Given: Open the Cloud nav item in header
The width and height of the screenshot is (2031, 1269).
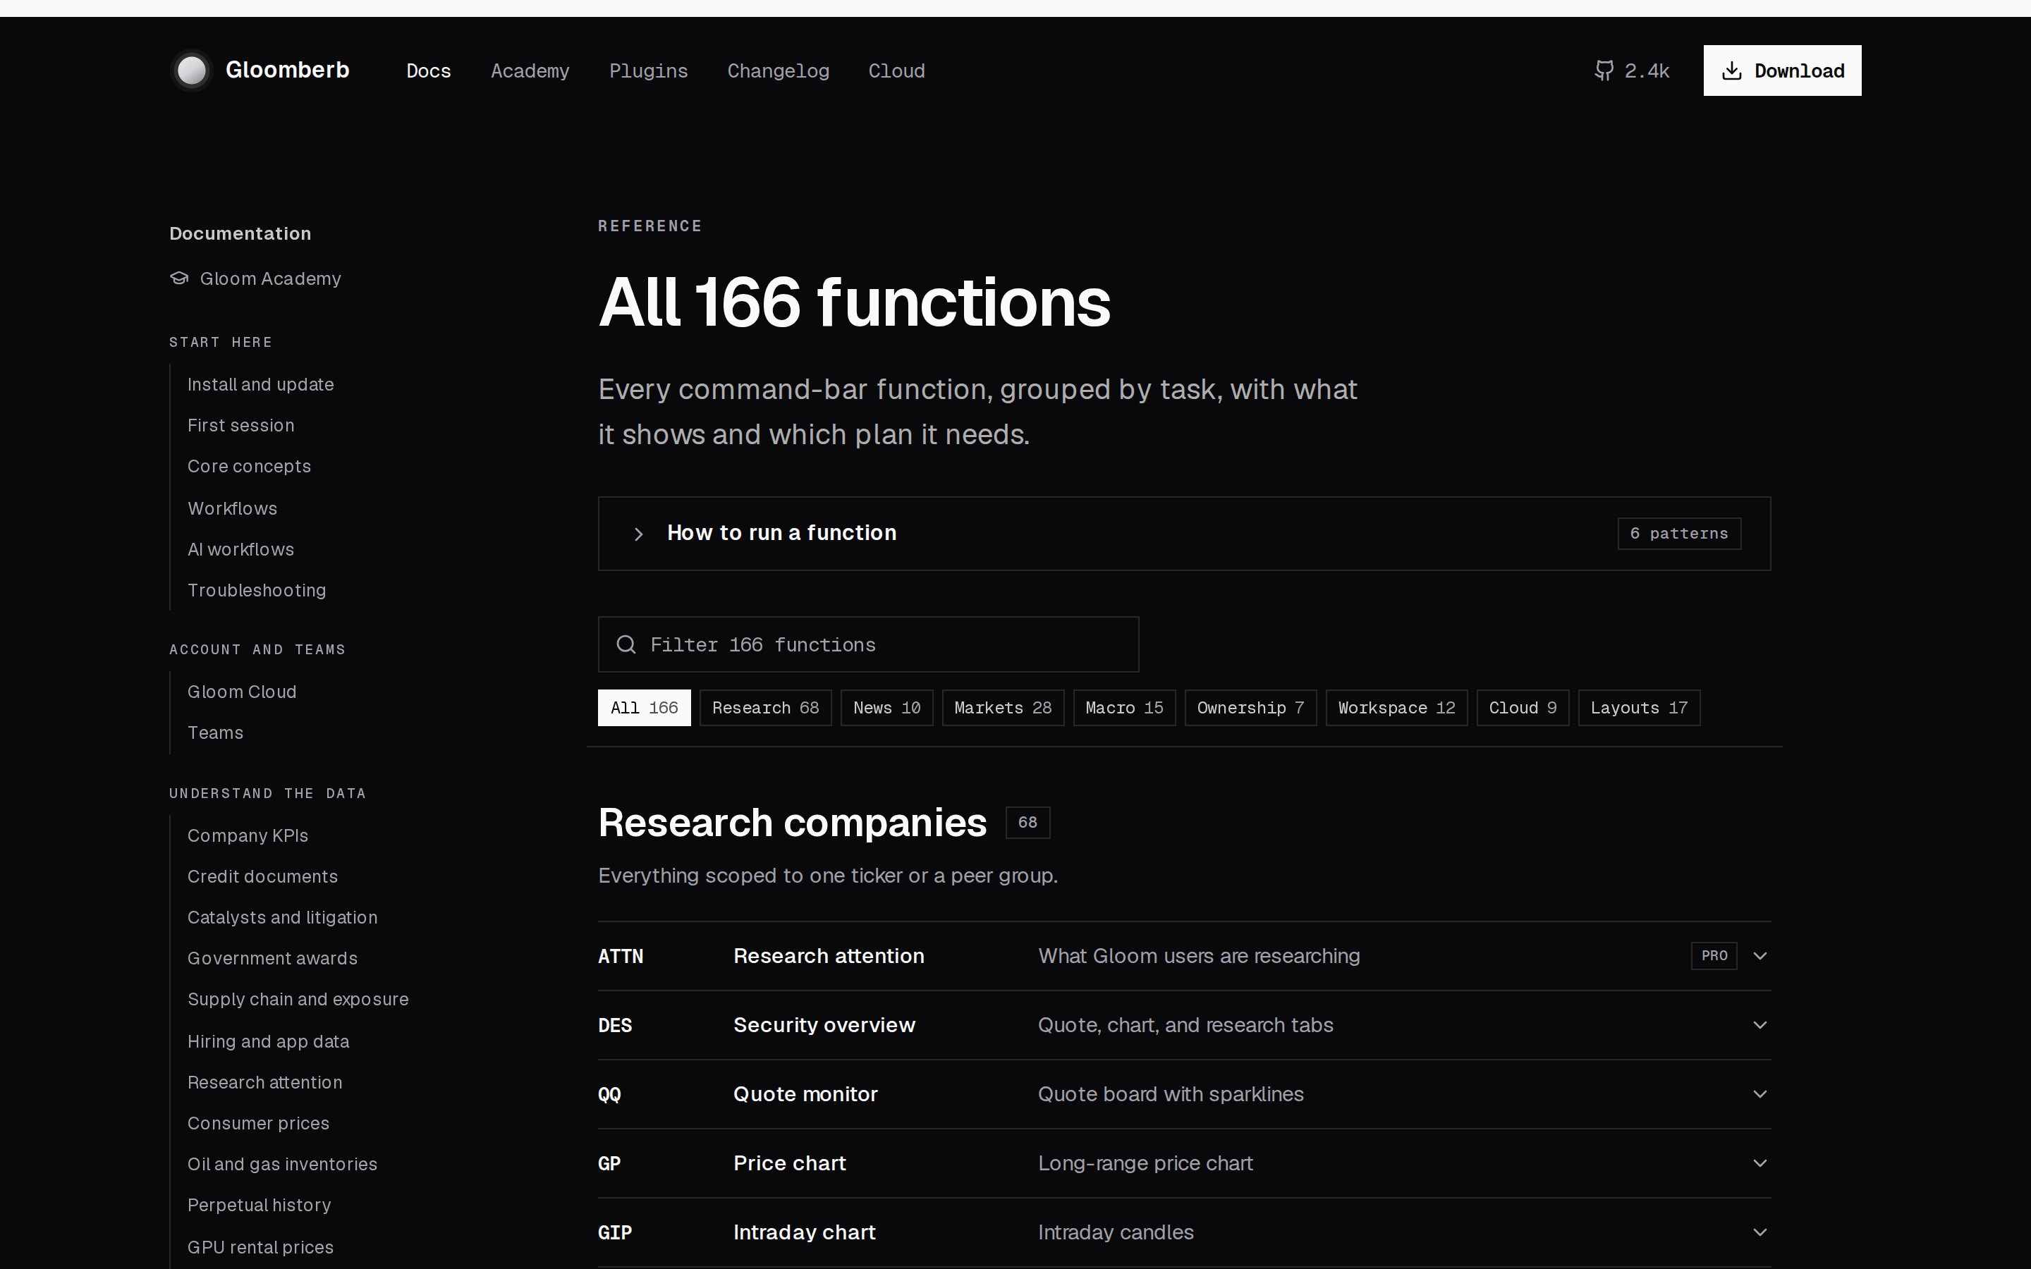Looking at the screenshot, I should pyautogui.click(x=896, y=70).
